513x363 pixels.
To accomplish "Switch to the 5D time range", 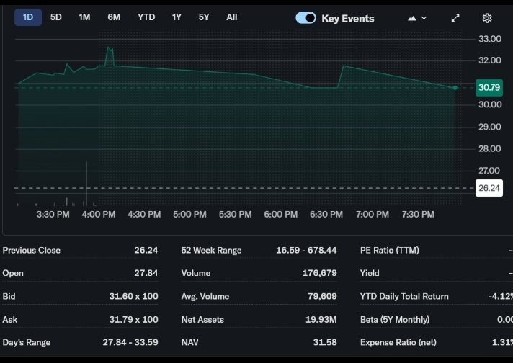I will pos(56,17).
